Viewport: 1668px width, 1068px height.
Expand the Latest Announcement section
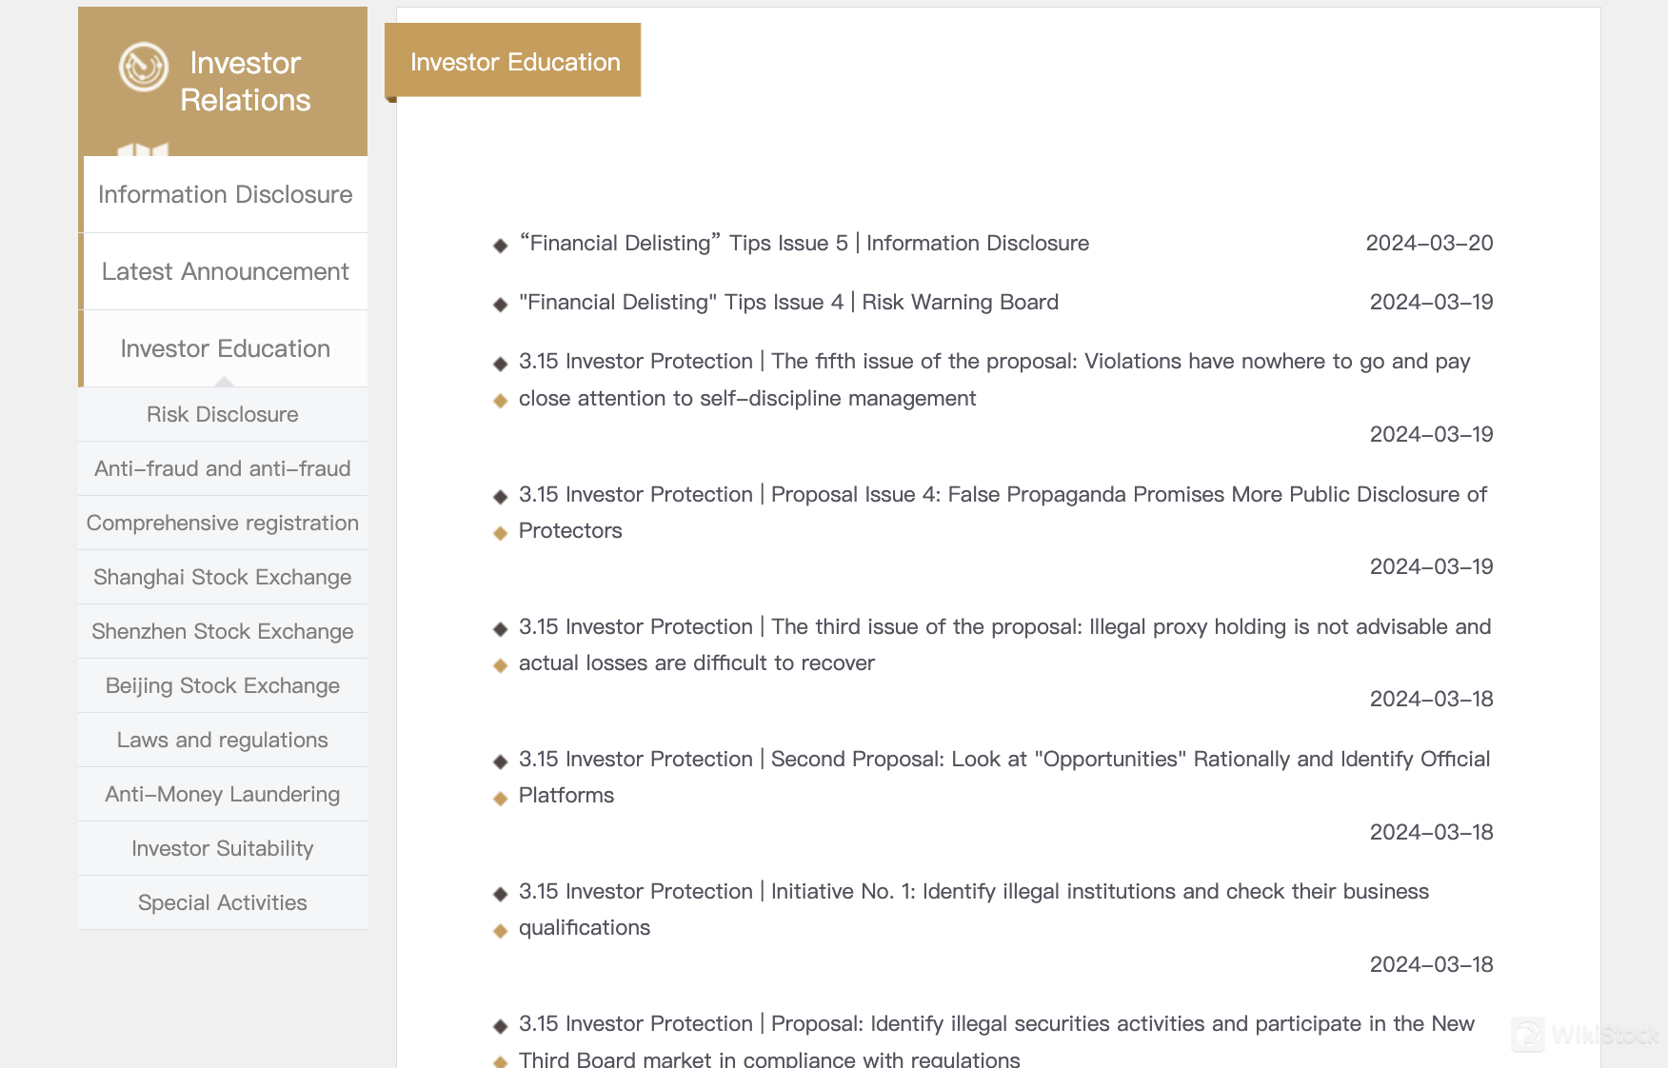(224, 271)
